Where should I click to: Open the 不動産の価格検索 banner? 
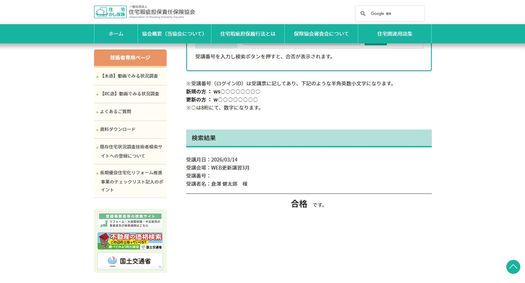click(130, 241)
